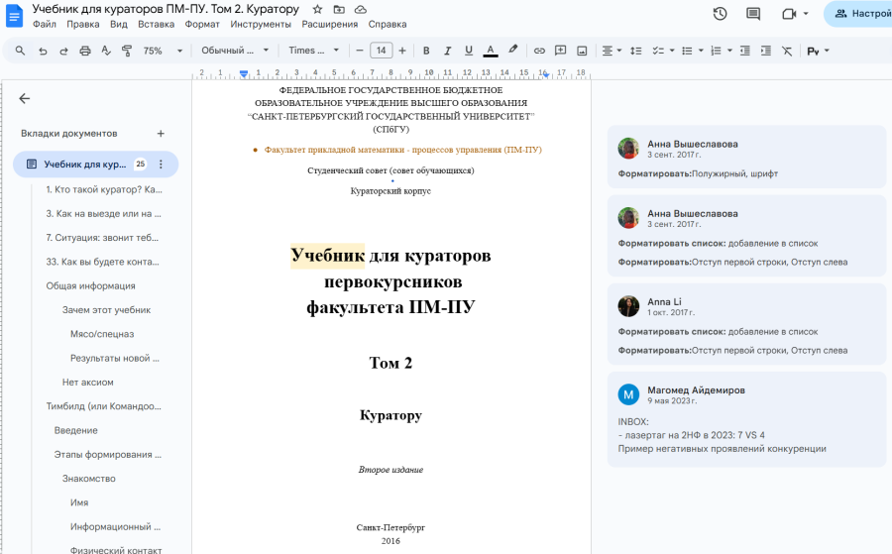Insert an image
This screenshot has height=554, width=892.
pyautogui.click(x=582, y=51)
